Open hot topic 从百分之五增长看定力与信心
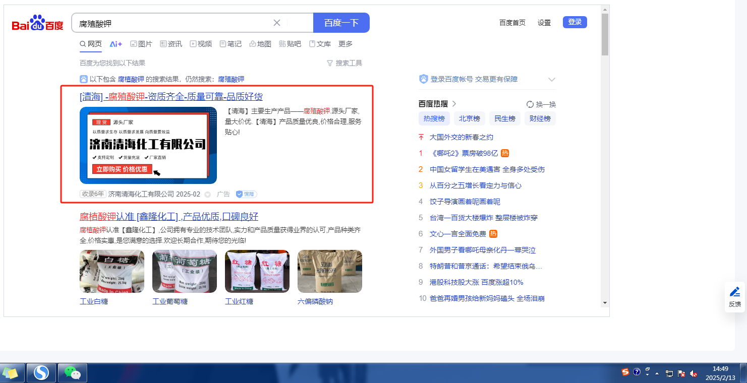The width and height of the screenshot is (747, 383). [476, 185]
